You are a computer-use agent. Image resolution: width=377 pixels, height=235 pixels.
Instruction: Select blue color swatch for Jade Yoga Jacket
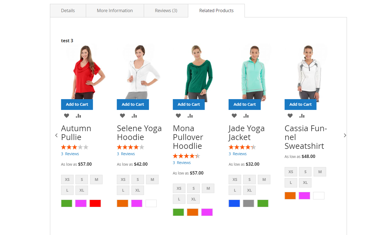pyautogui.click(x=234, y=204)
